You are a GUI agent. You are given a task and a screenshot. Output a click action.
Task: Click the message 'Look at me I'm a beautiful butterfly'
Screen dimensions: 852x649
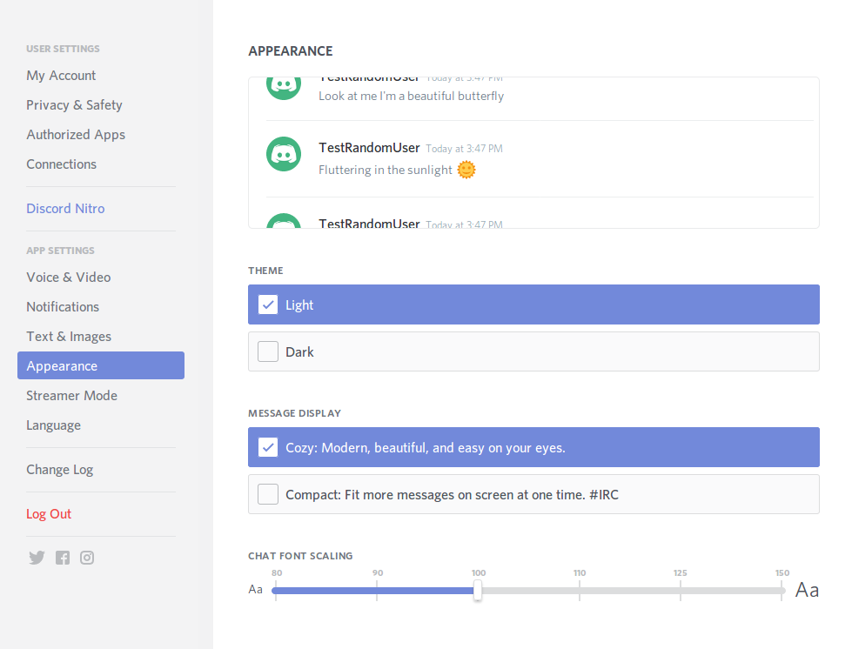pos(412,96)
